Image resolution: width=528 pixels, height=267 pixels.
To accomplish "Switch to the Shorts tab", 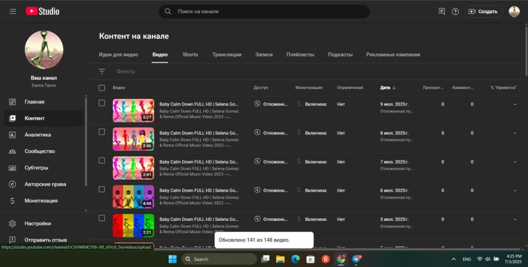I will tap(190, 55).
